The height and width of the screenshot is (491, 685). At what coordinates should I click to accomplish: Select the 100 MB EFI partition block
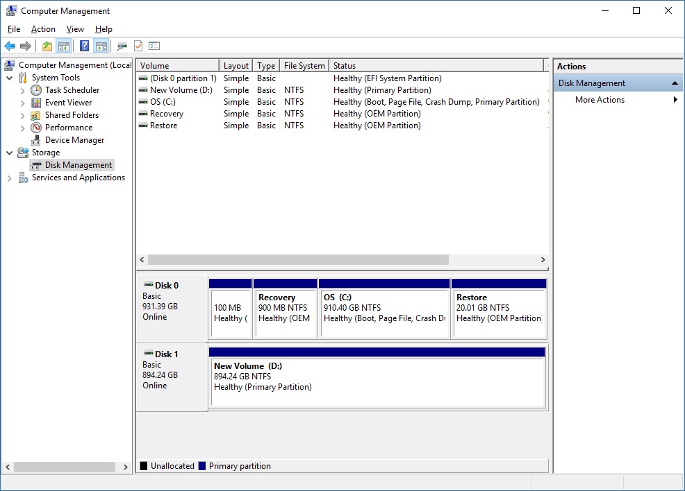coord(230,309)
